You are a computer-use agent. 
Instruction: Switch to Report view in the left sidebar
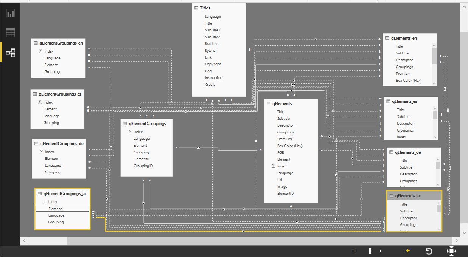(10, 12)
